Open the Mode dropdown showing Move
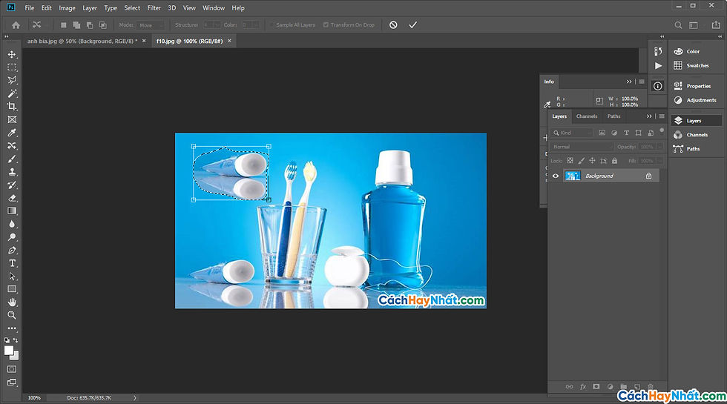 tap(150, 25)
